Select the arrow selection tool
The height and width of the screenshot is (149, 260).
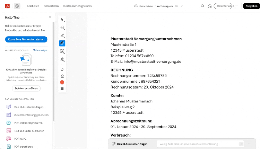[x=62, y=20]
